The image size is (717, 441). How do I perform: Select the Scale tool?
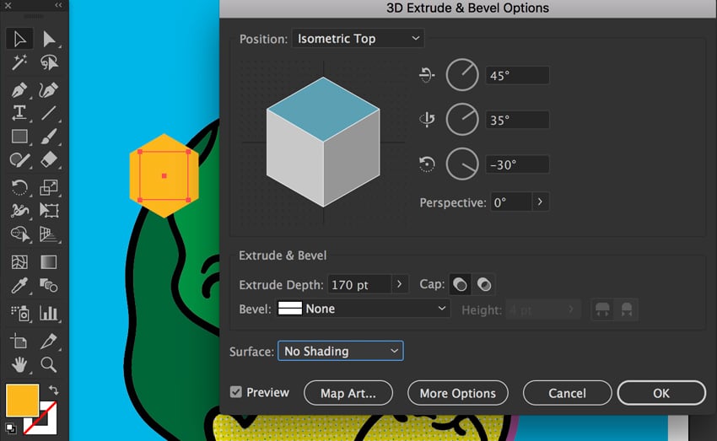coord(48,187)
